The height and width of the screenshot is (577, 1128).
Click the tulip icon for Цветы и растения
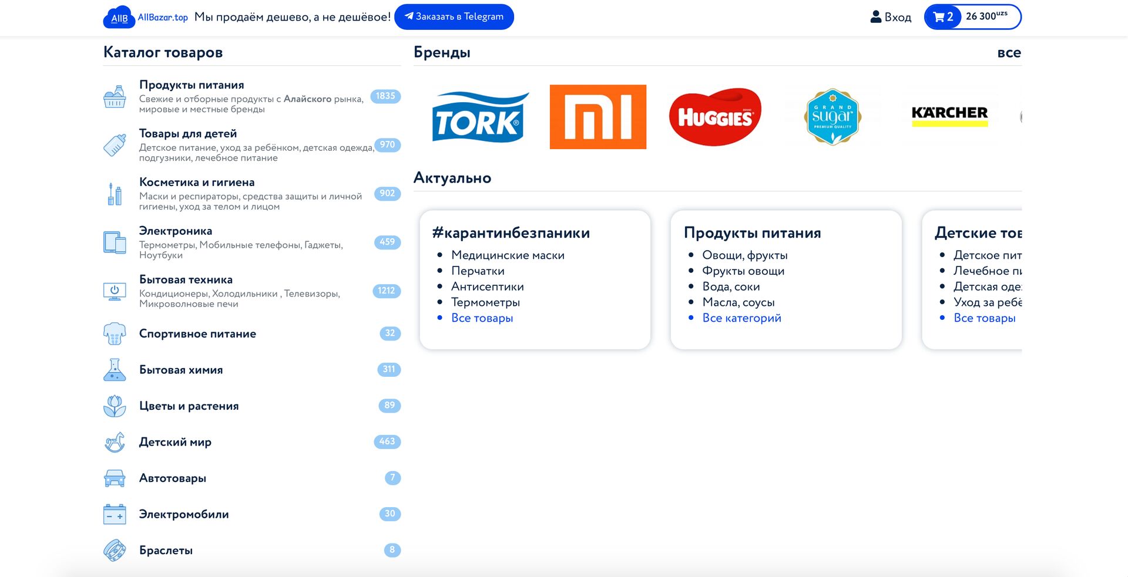tap(115, 406)
